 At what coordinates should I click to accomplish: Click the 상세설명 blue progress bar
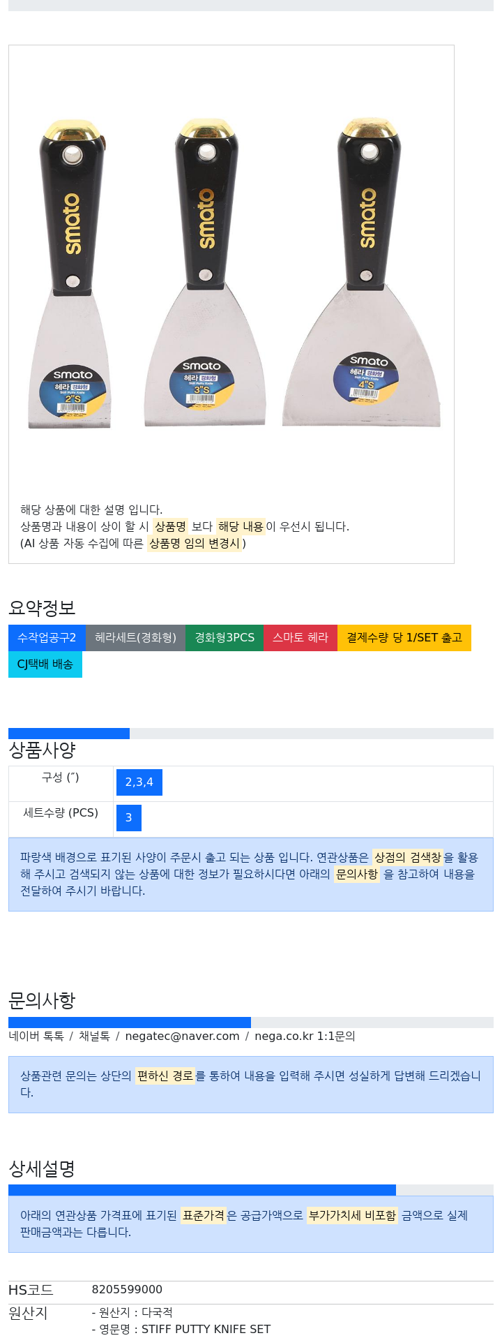(x=202, y=1190)
